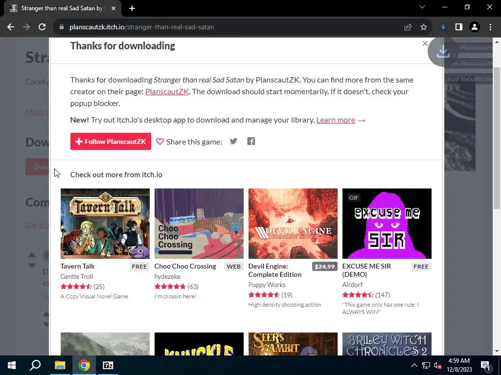Click the FREE tag on EXCUSE ME SIR
Image resolution: width=501 pixels, height=375 pixels.
tap(421, 266)
